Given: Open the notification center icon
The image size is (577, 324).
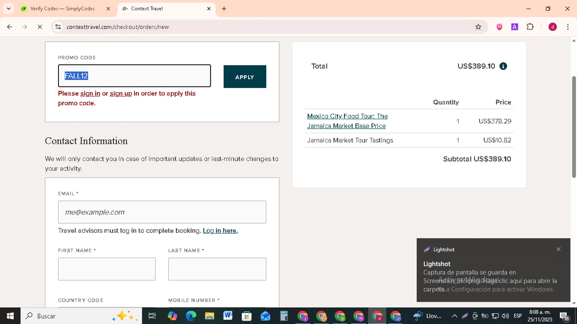Looking at the screenshot, I should [x=565, y=316].
